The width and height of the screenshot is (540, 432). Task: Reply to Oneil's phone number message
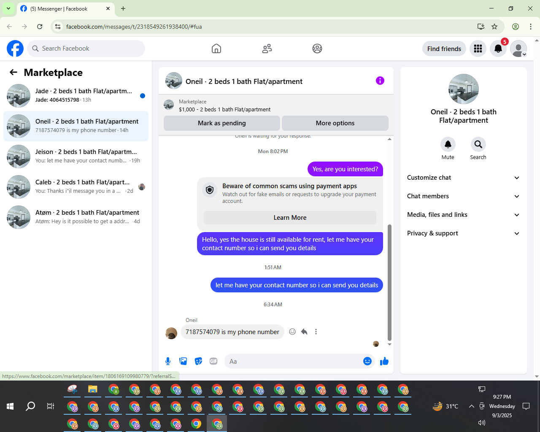(304, 332)
